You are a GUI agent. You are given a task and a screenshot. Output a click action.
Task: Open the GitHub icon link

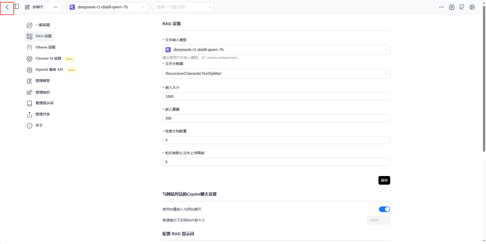click(x=462, y=7)
